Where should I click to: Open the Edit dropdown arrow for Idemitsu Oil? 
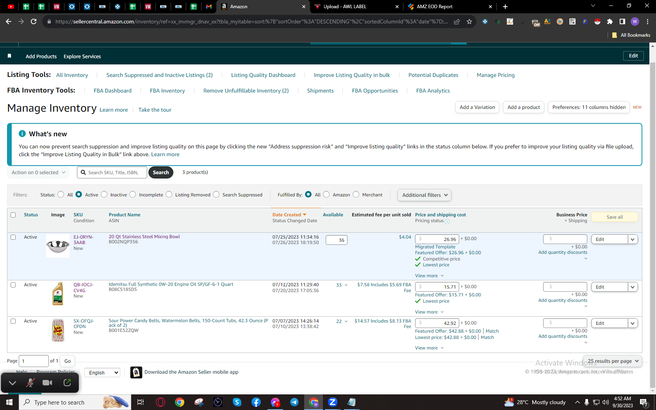pos(633,287)
